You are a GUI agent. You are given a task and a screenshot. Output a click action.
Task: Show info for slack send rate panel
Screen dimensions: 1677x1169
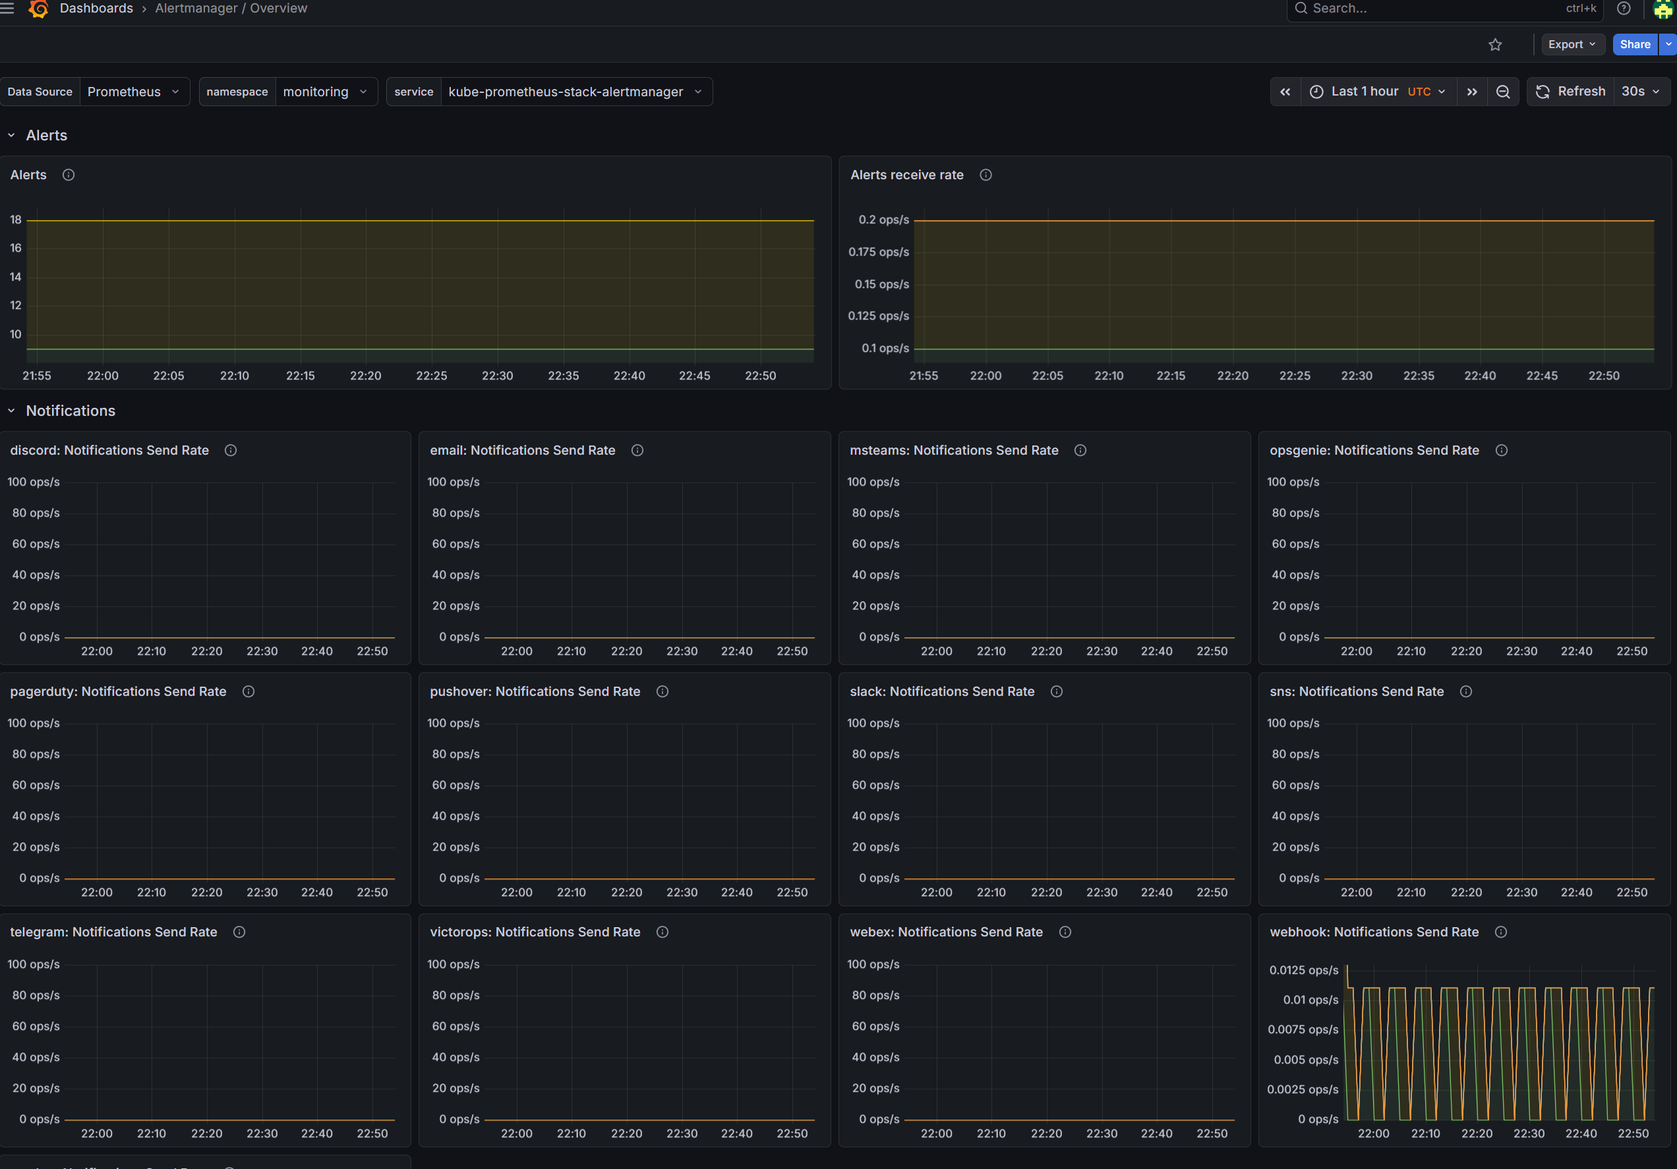(1056, 691)
